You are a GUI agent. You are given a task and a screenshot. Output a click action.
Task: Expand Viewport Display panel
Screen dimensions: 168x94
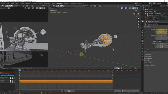(x=150, y=63)
